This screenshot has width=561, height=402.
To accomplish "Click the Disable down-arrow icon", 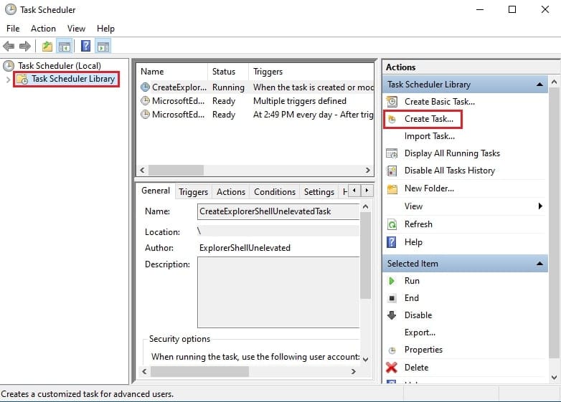I will tap(392, 315).
